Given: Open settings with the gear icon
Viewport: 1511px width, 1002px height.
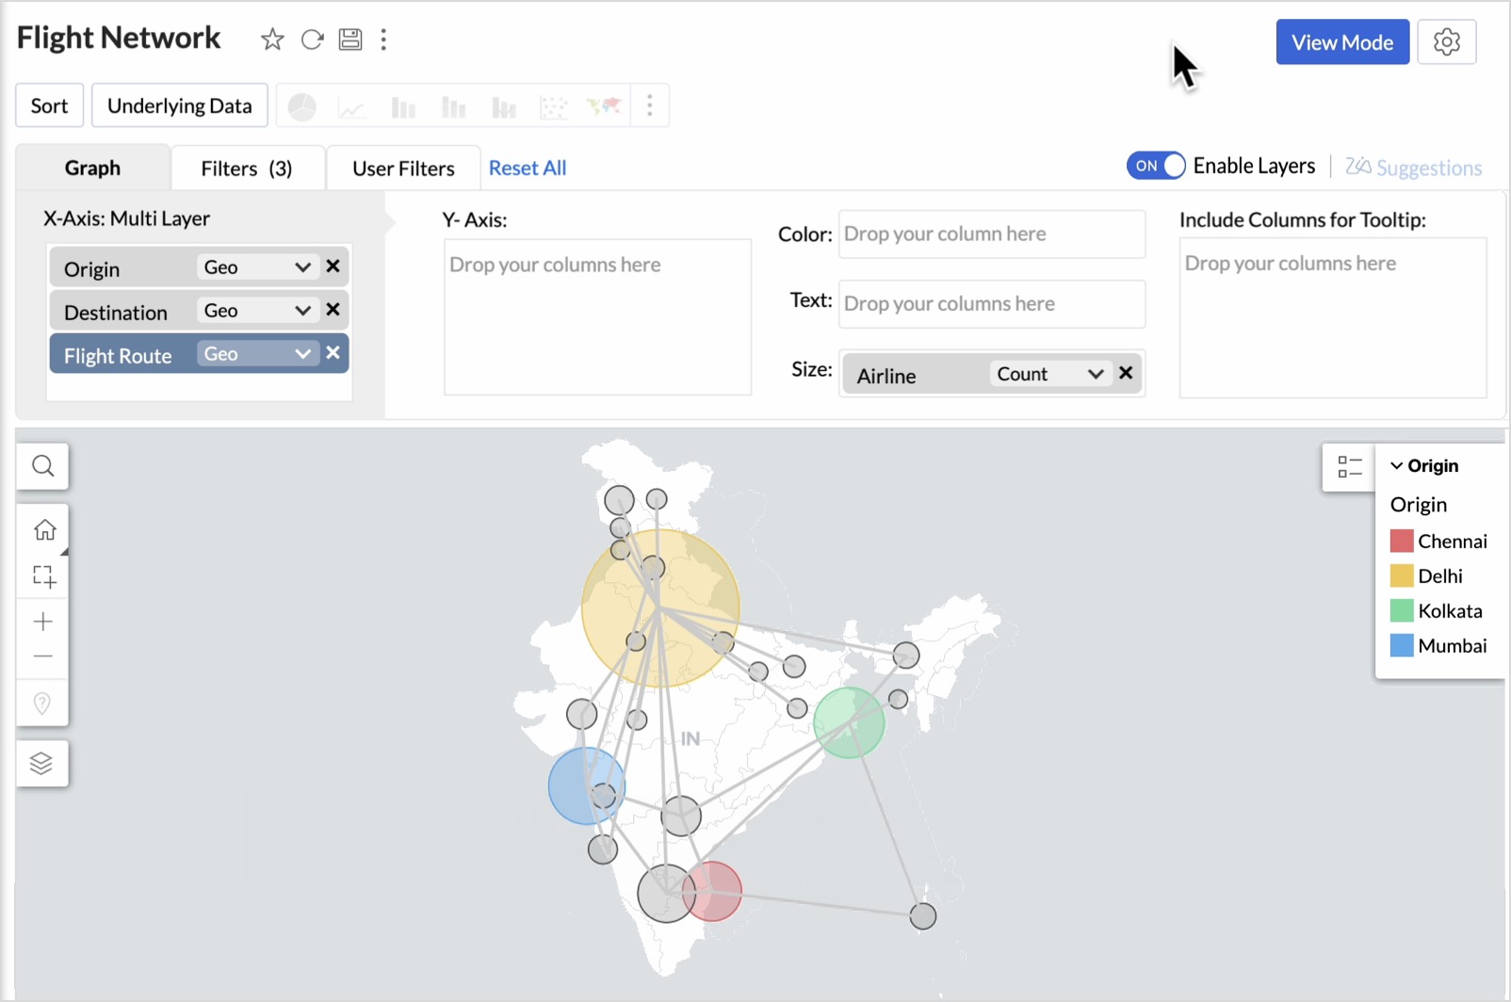Looking at the screenshot, I should [x=1447, y=42].
